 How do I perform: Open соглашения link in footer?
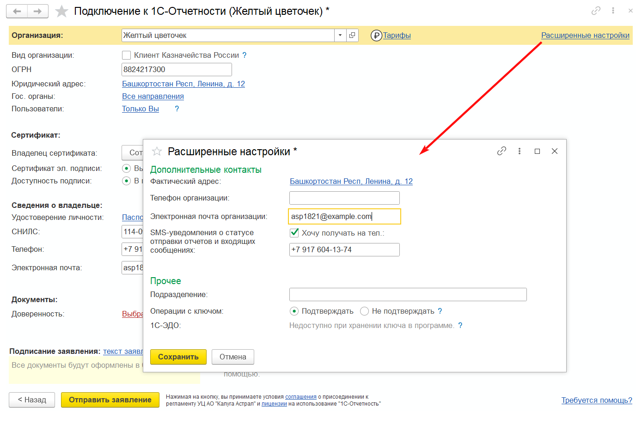[x=301, y=397]
